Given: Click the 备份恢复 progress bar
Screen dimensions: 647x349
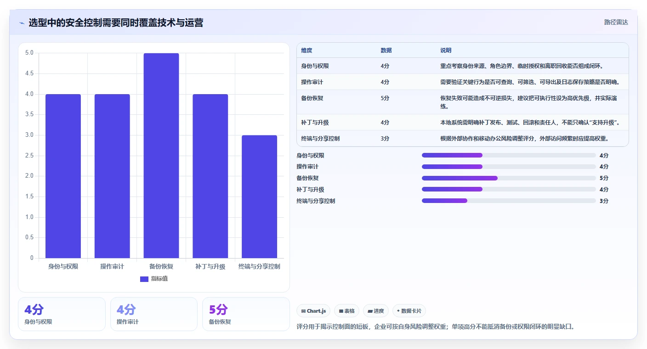Looking at the screenshot, I should [509, 178].
